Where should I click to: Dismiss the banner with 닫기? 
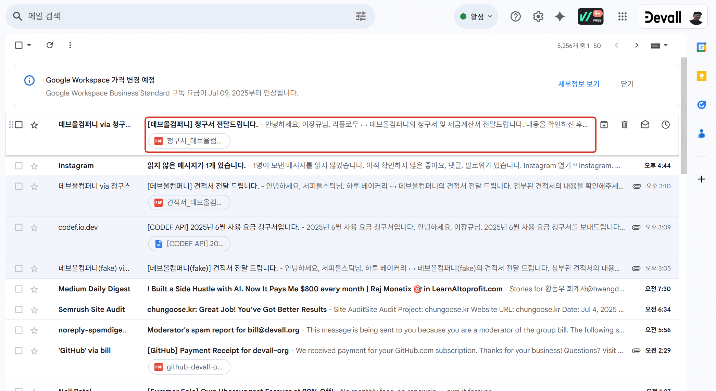click(x=627, y=84)
